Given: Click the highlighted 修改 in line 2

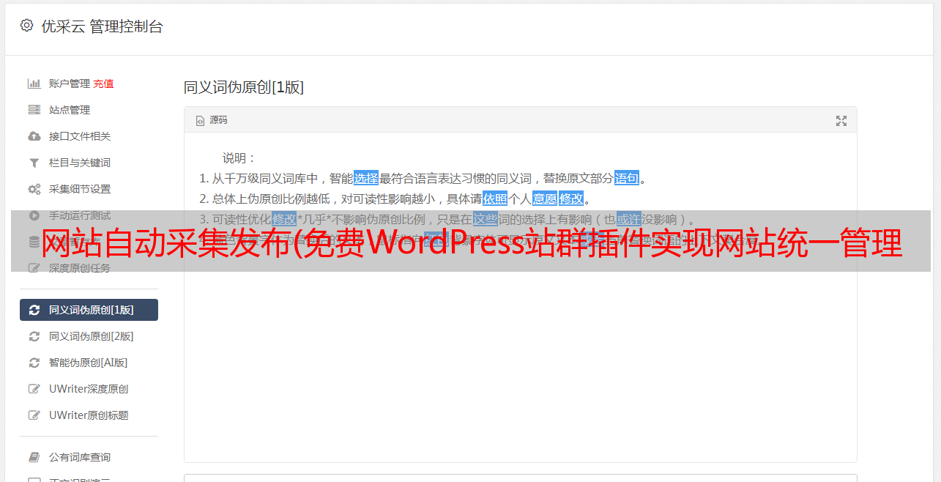Looking at the screenshot, I should point(571,199).
